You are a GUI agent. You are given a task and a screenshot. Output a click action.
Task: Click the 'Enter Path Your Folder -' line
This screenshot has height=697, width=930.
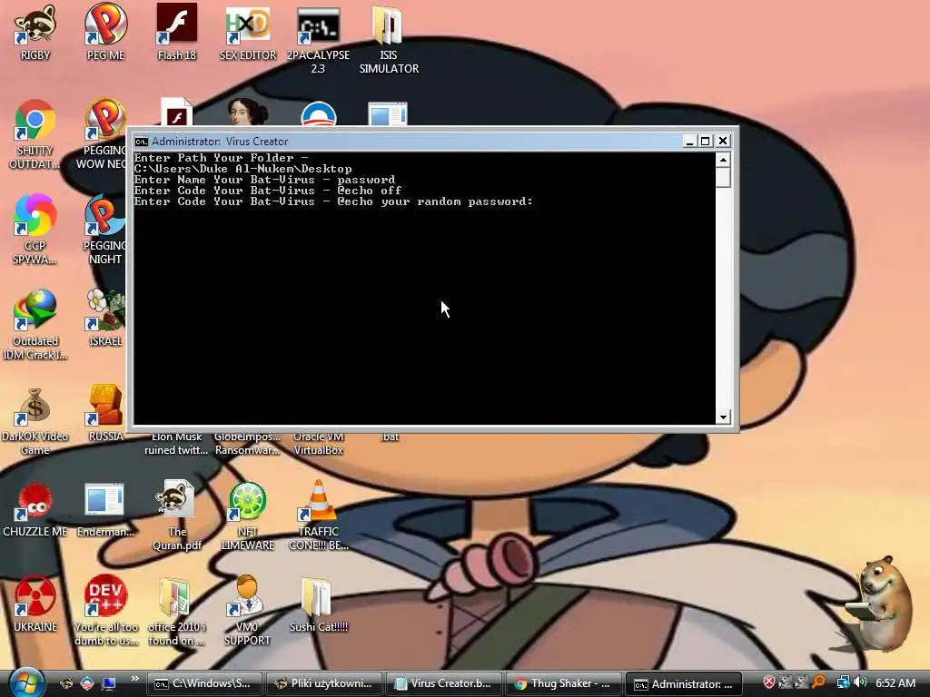[222, 158]
